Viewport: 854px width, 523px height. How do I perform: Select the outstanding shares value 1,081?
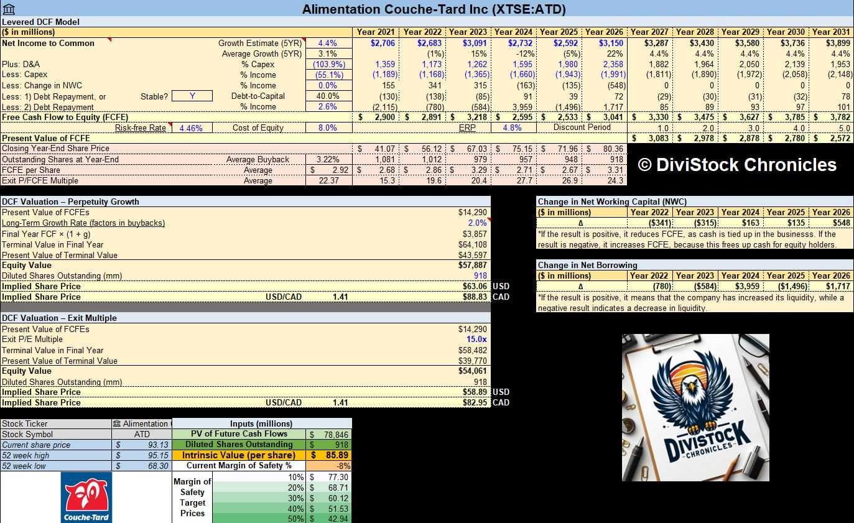click(x=386, y=159)
